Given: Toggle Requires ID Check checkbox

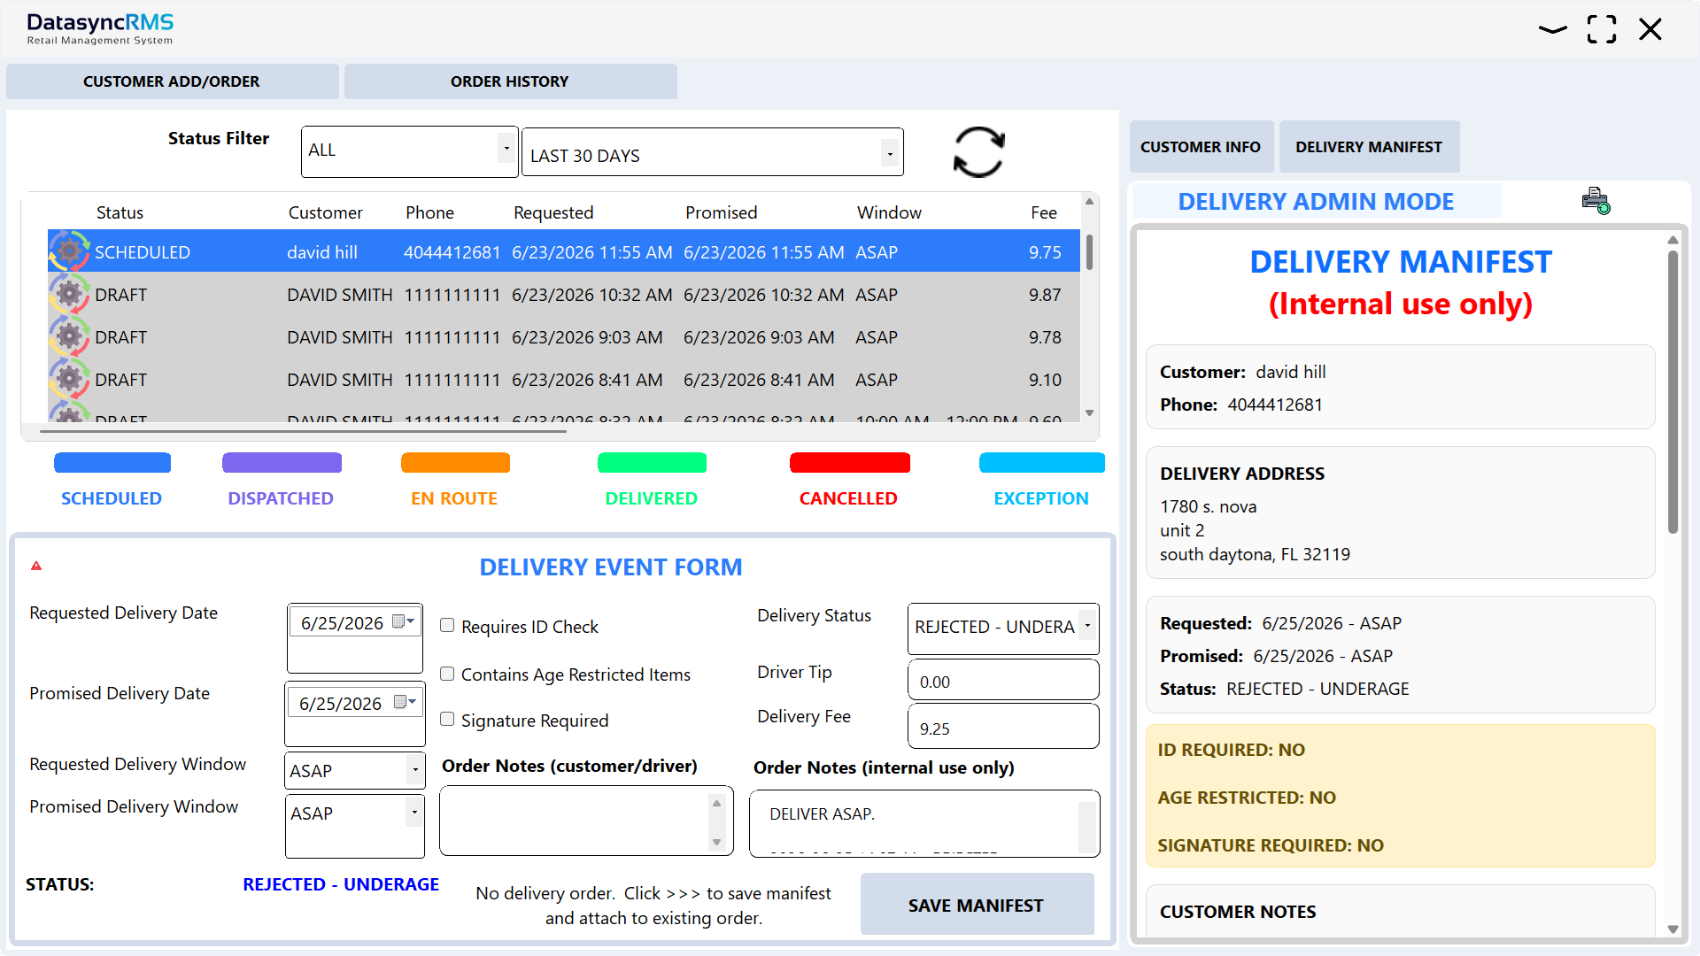Looking at the screenshot, I should [448, 626].
